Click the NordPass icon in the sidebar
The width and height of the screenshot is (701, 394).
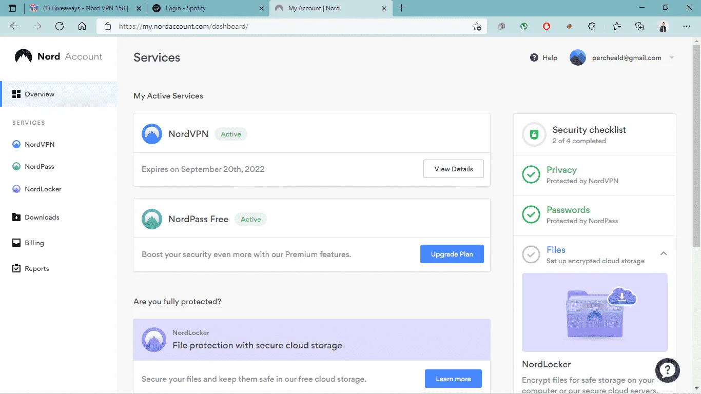click(x=16, y=167)
